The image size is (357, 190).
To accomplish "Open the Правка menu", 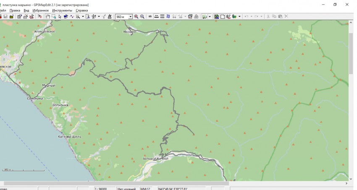I will point(15,10).
